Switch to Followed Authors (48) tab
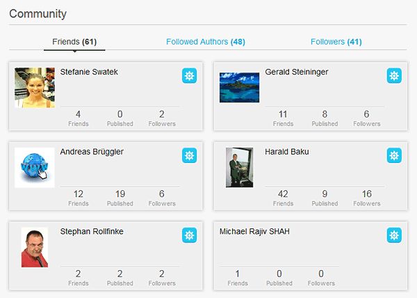 206,42
